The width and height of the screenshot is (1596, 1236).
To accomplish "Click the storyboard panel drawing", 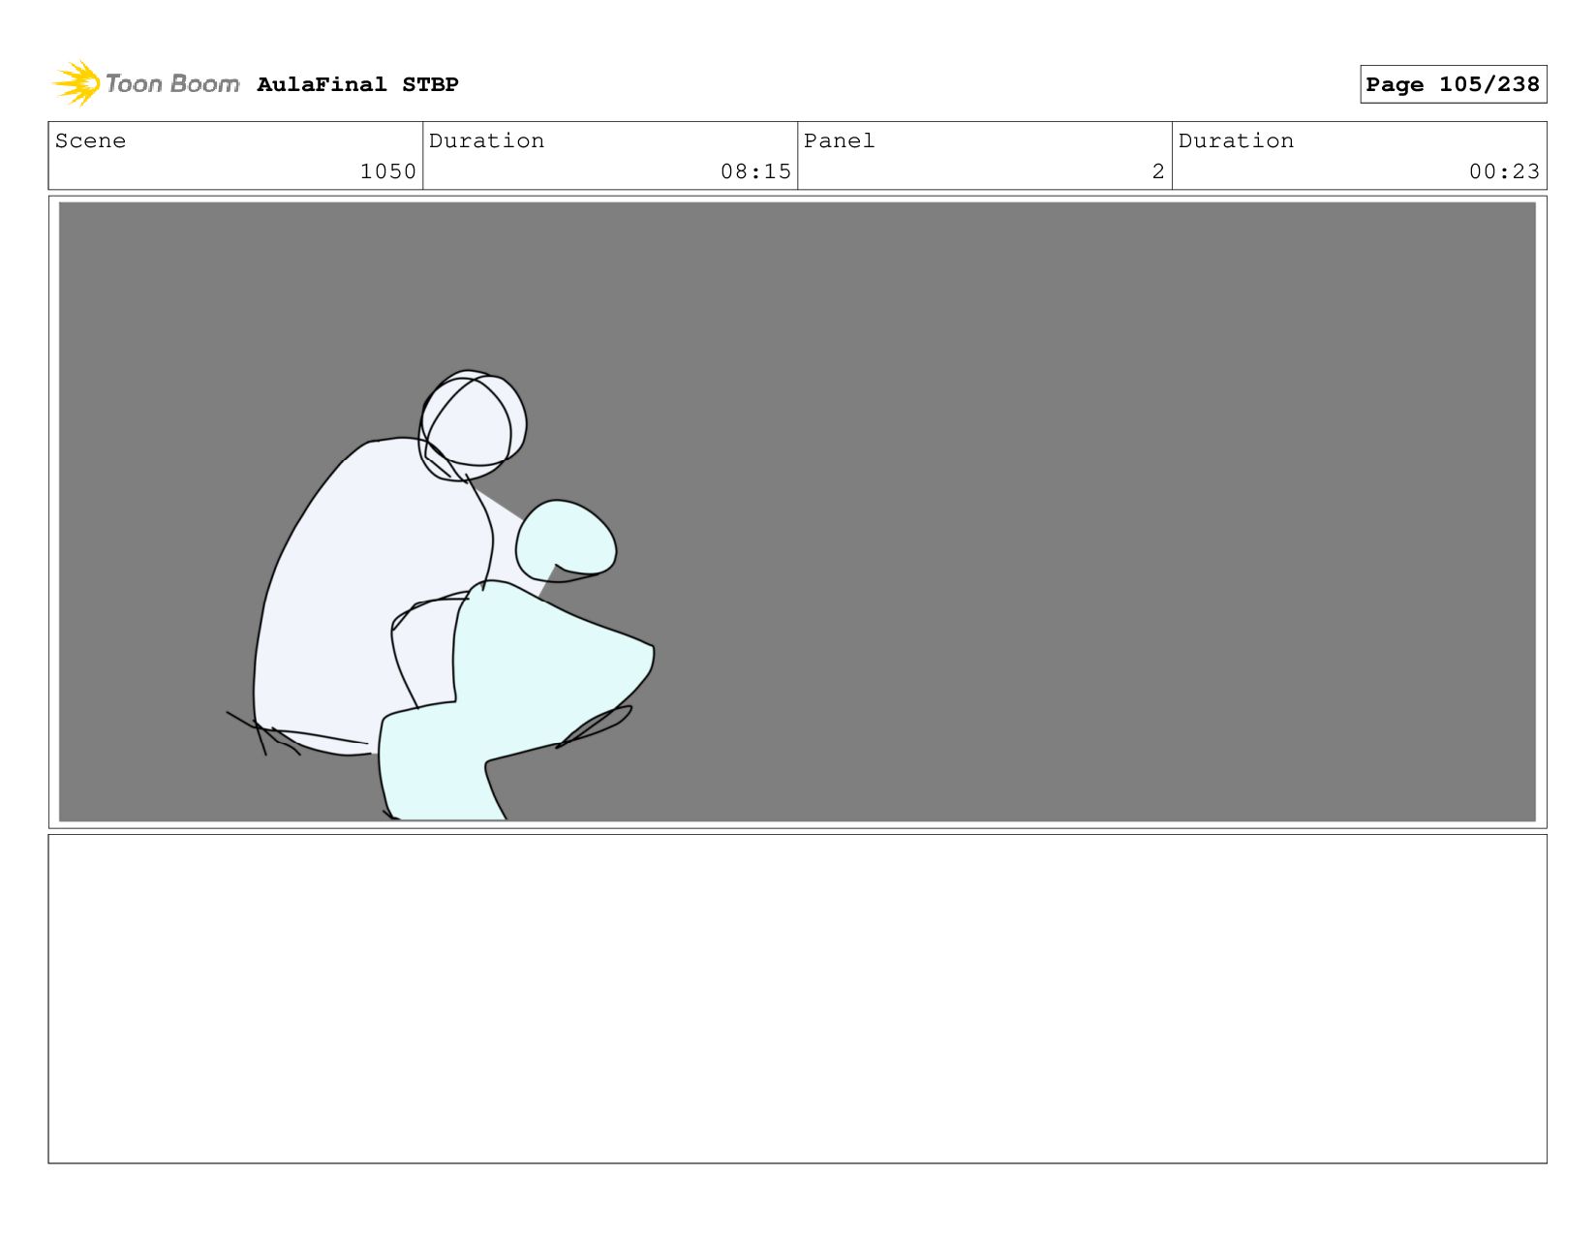I will click(x=797, y=511).
